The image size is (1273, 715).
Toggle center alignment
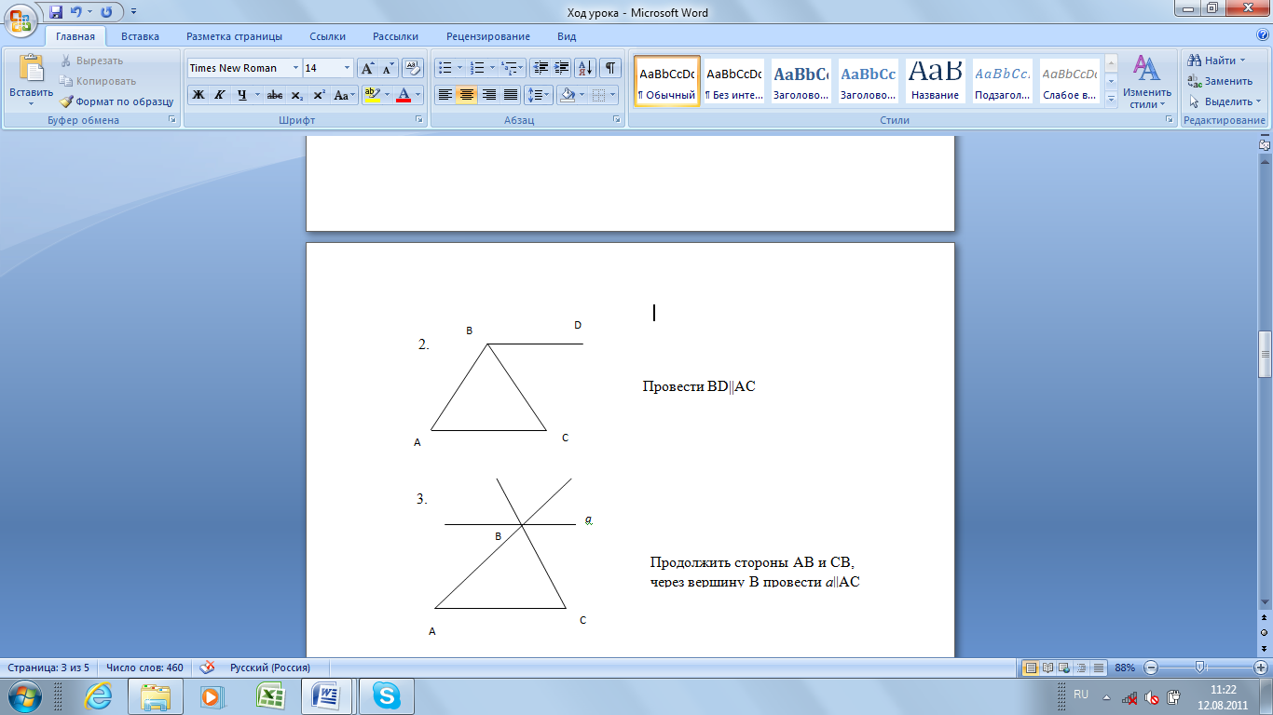coord(467,95)
